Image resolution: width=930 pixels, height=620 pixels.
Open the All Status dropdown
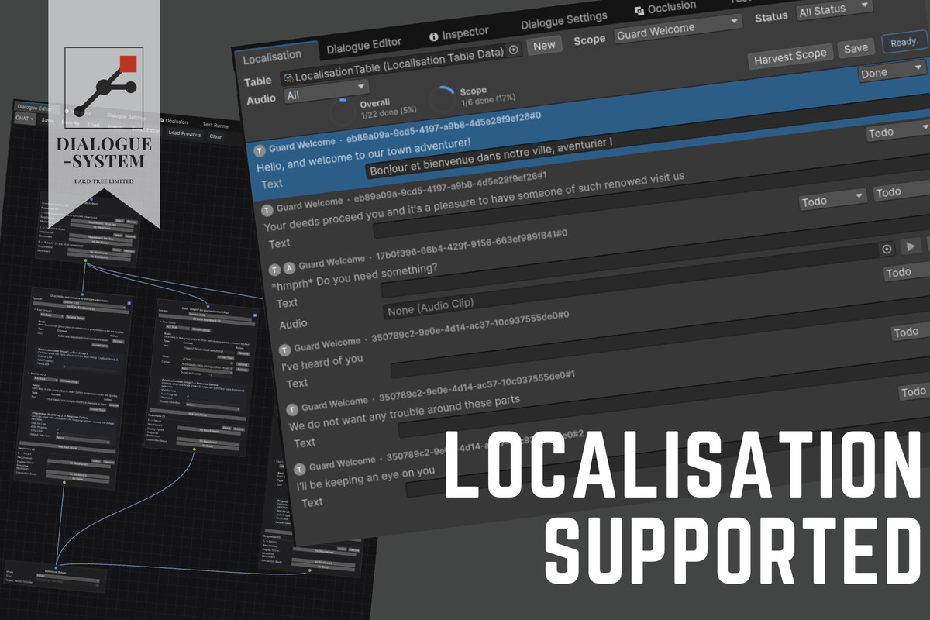[833, 10]
